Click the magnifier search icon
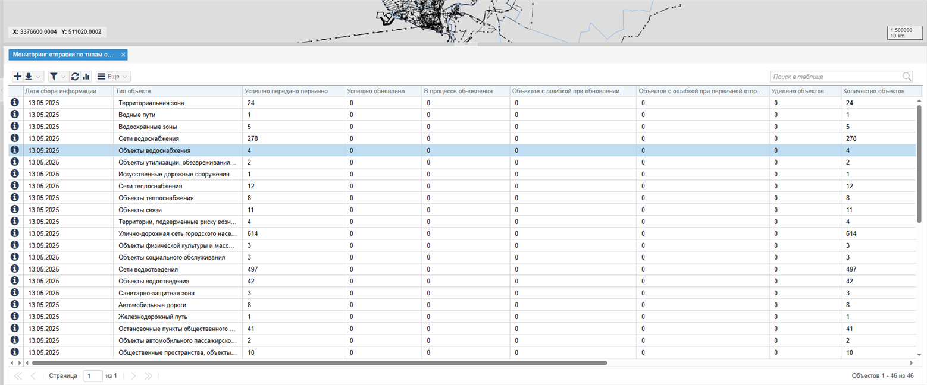Image resolution: width=927 pixels, height=385 pixels. click(907, 77)
